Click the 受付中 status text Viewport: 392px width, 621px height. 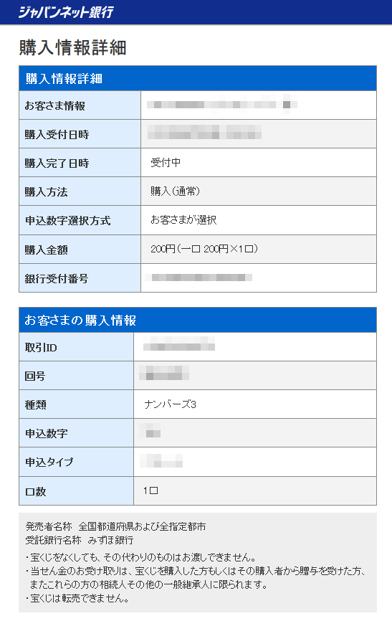(x=166, y=162)
